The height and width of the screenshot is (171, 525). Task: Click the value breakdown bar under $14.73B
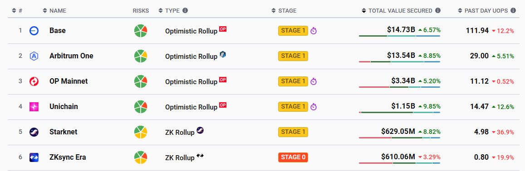pyautogui.click(x=399, y=36)
